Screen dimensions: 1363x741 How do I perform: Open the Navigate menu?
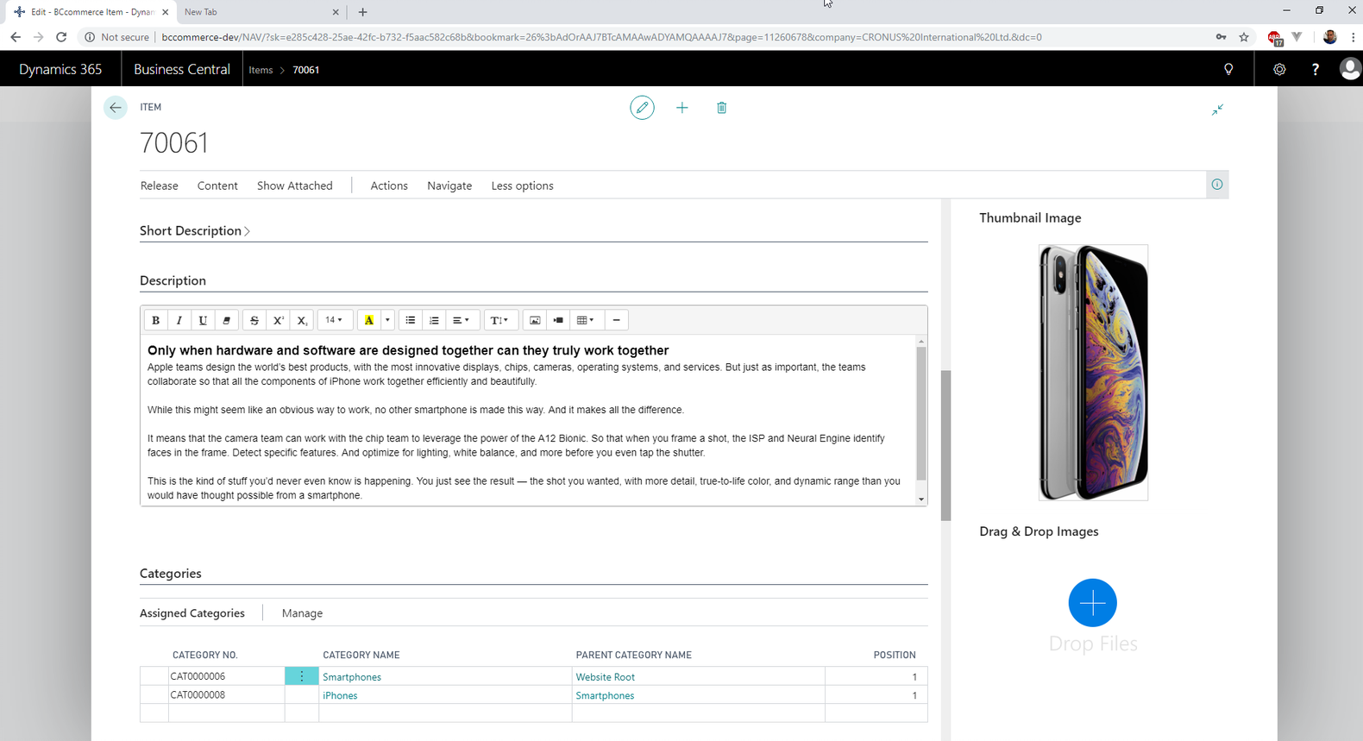449,185
